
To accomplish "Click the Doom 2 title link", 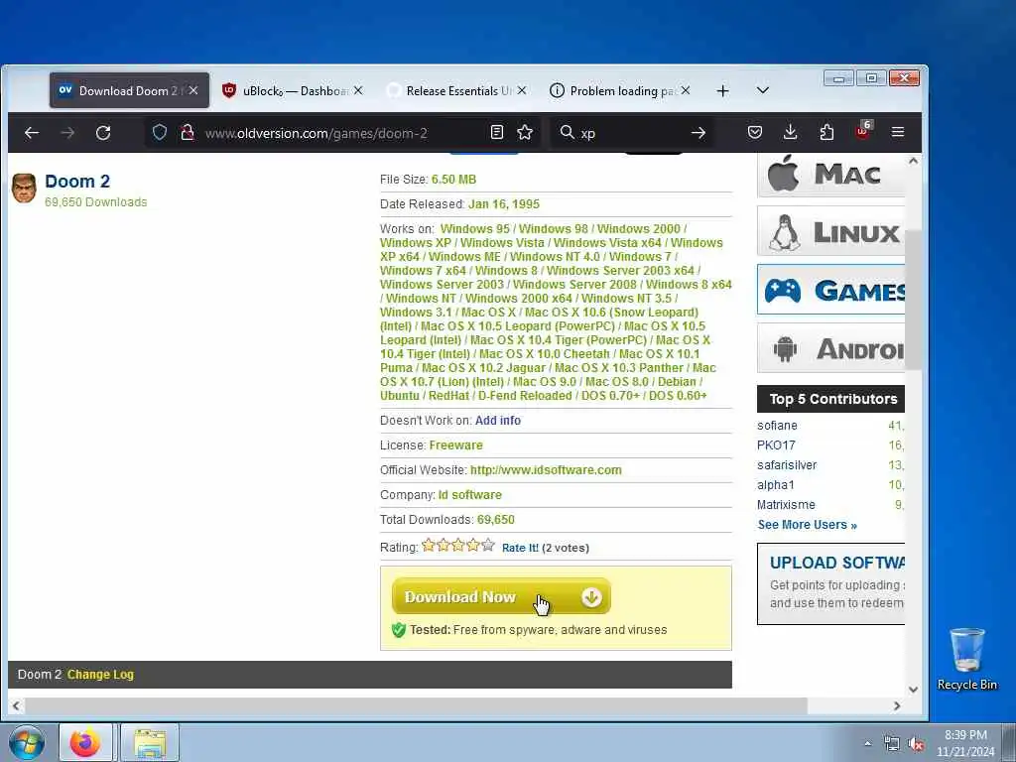I will coord(77,182).
